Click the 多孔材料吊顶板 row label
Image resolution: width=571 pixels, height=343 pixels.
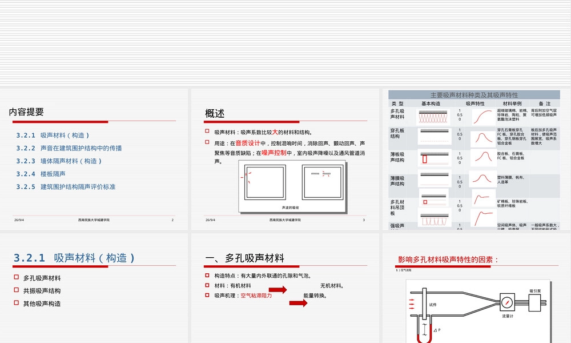click(x=397, y=208)
